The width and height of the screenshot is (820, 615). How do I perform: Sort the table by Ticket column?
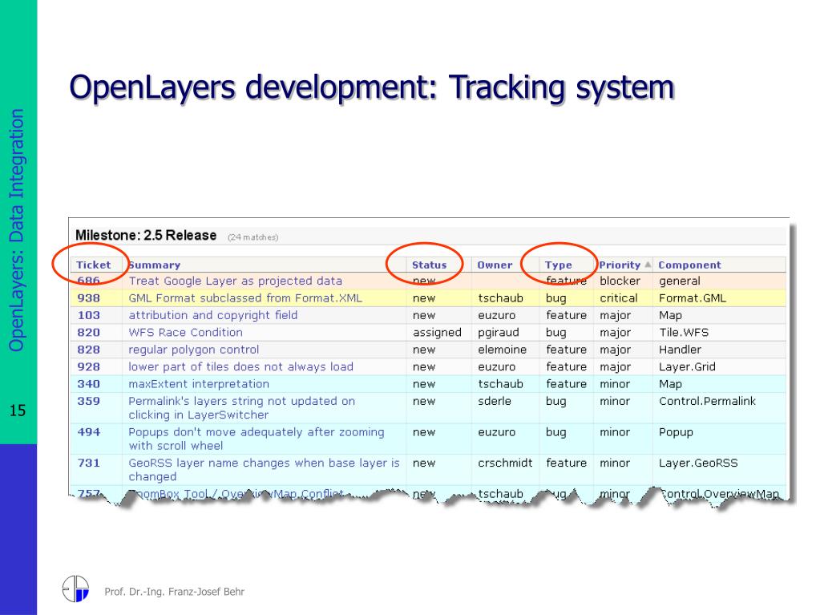(94, 265)
